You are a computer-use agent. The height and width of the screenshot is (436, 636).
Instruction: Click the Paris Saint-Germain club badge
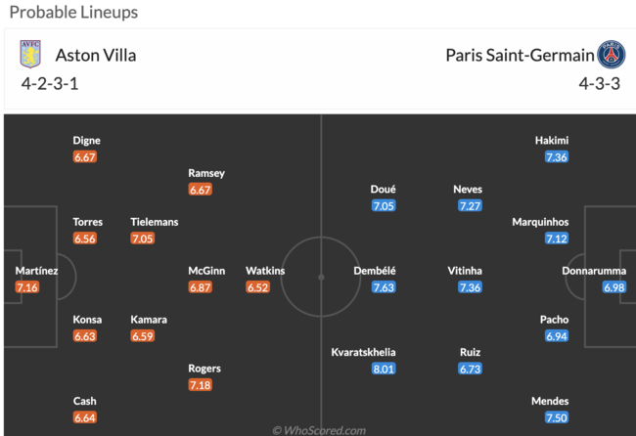click(612, 55)
